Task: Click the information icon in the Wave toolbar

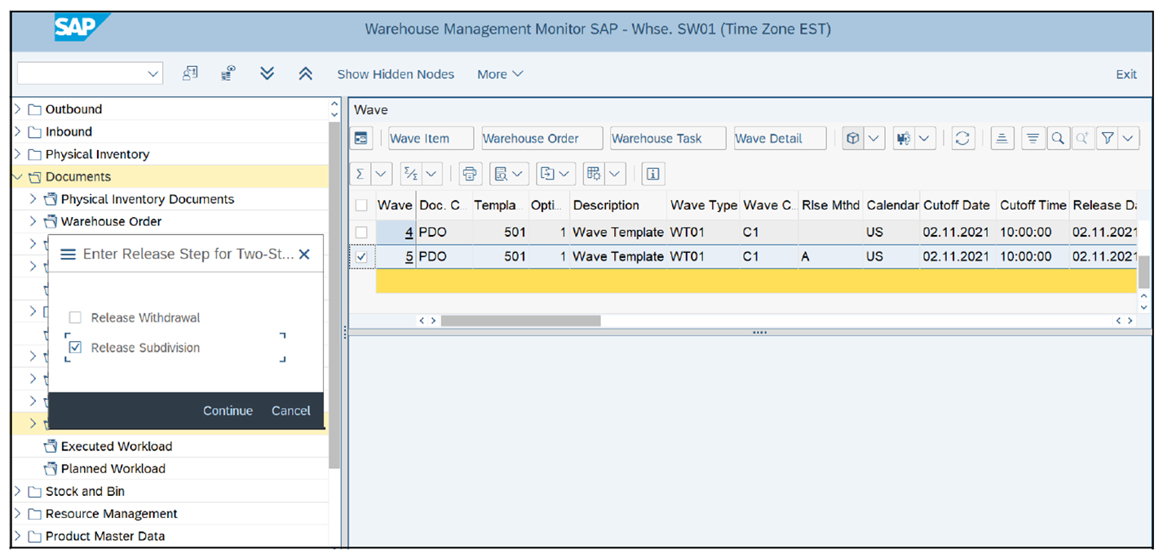Action: click(x=652, y=173)
